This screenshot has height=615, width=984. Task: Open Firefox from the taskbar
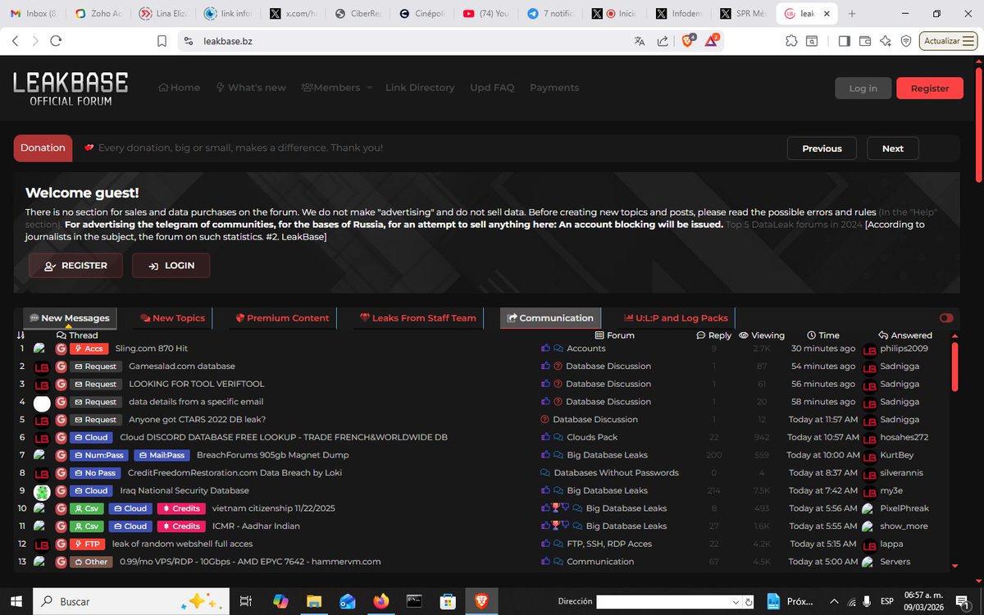tap(380, 601)
